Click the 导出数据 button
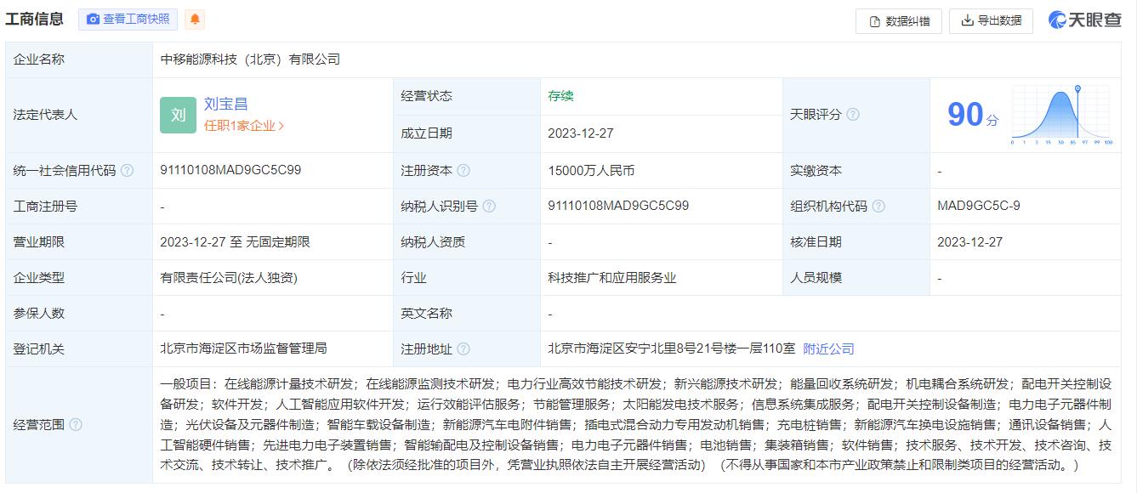The height and width of the screenshot is (493, 1137). [993, 20]
